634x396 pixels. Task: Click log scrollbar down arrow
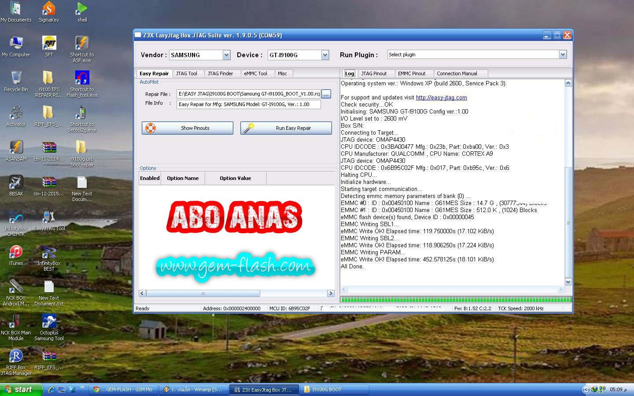coord(568,282)
